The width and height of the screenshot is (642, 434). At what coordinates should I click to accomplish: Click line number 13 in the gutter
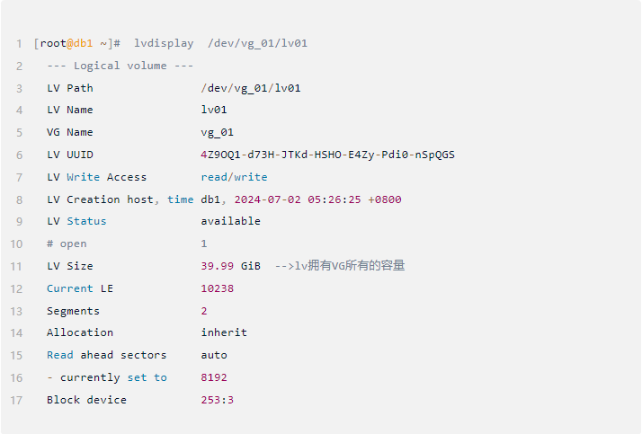[18, 311]
